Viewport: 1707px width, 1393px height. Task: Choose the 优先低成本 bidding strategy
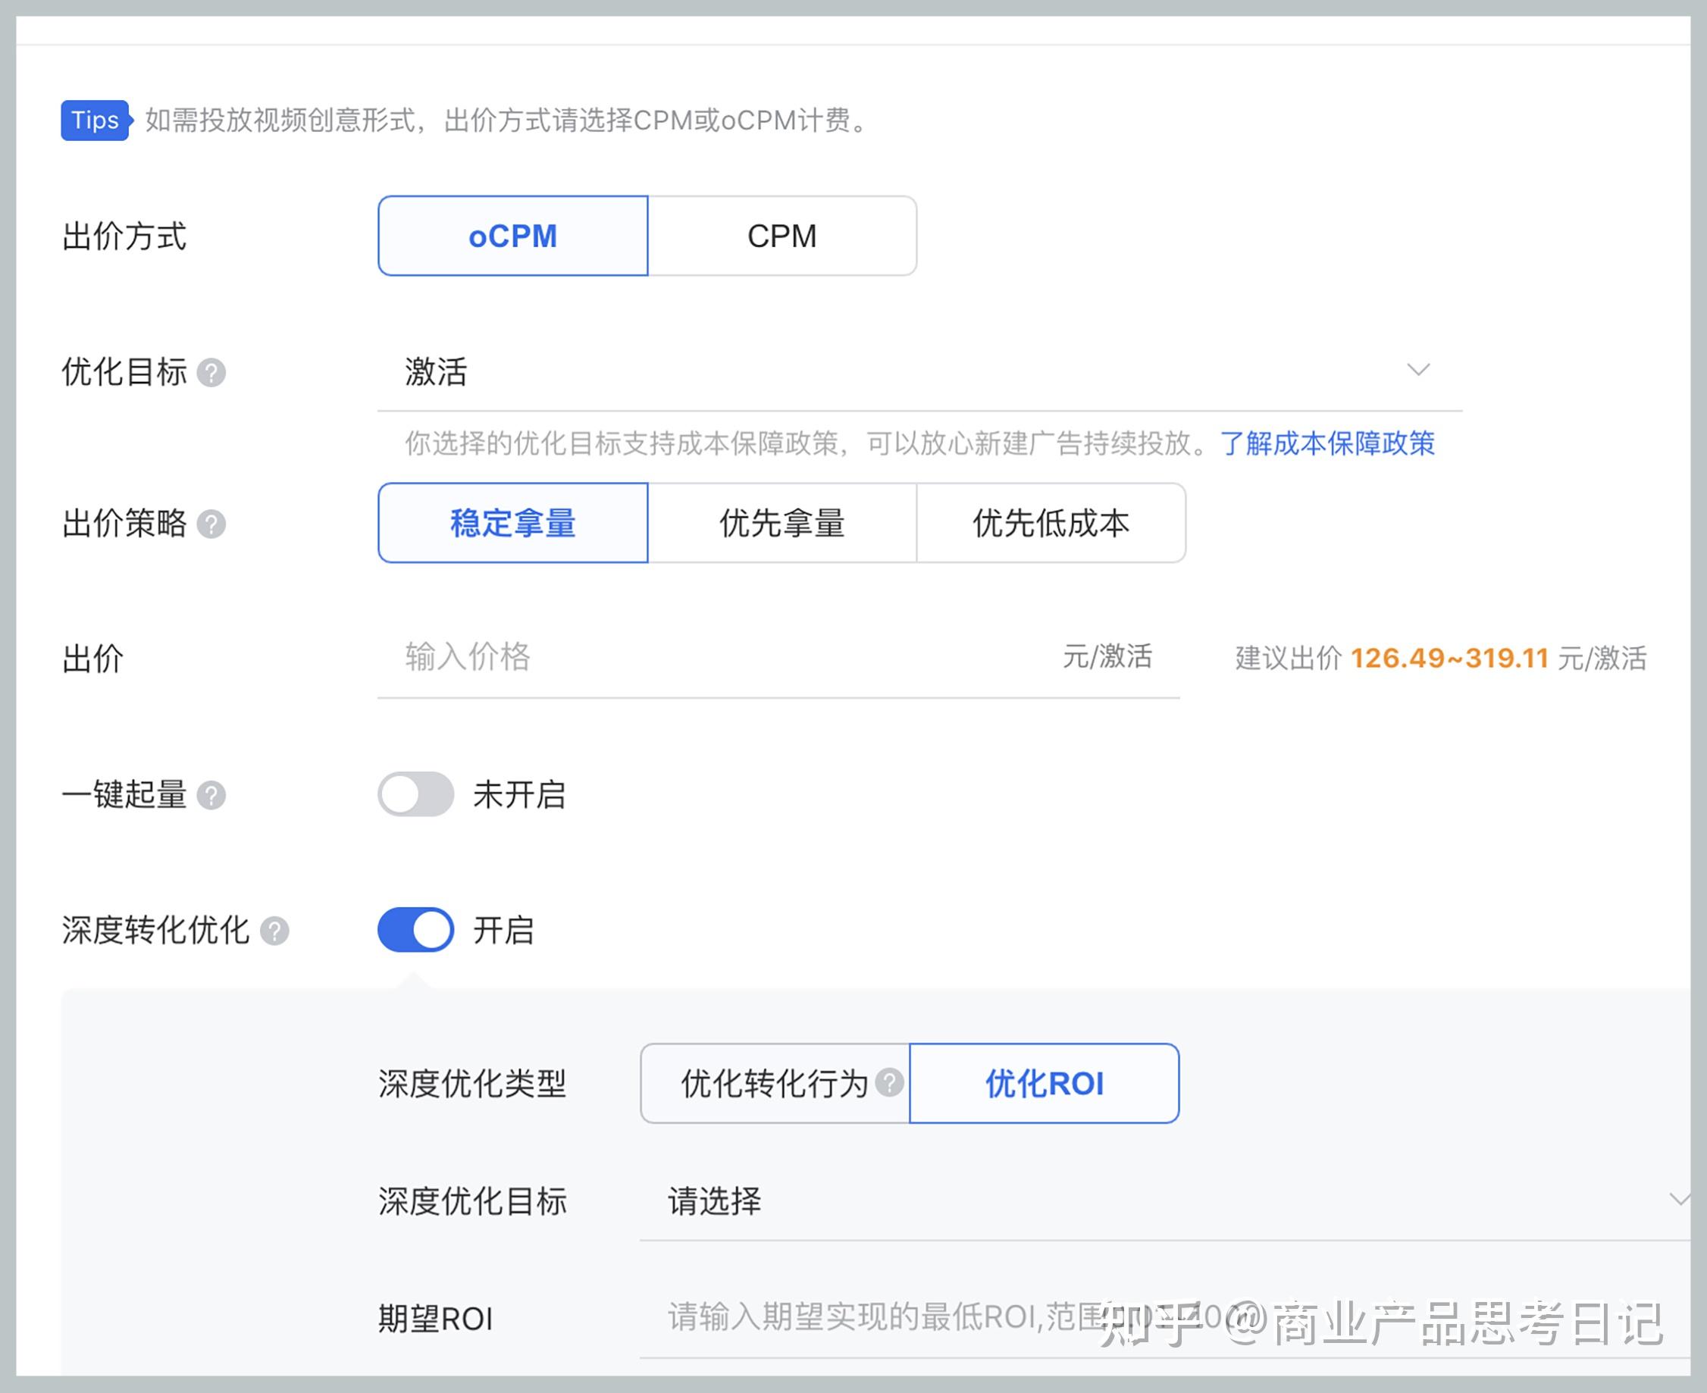1050,524
